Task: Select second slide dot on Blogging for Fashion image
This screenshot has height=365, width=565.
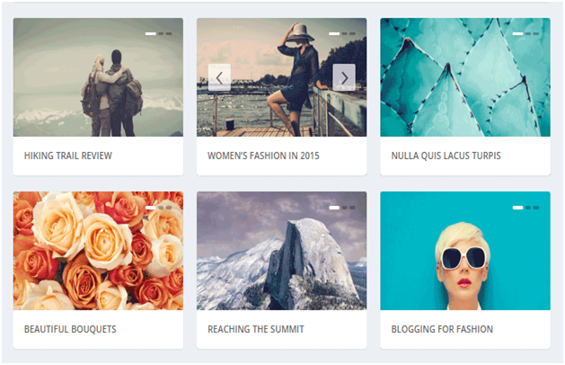Action: pyautogui.click(x=528, y=208)
